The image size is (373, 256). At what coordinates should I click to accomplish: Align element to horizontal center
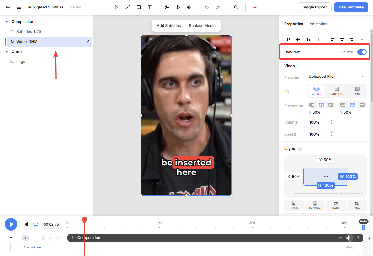[342, 40]
